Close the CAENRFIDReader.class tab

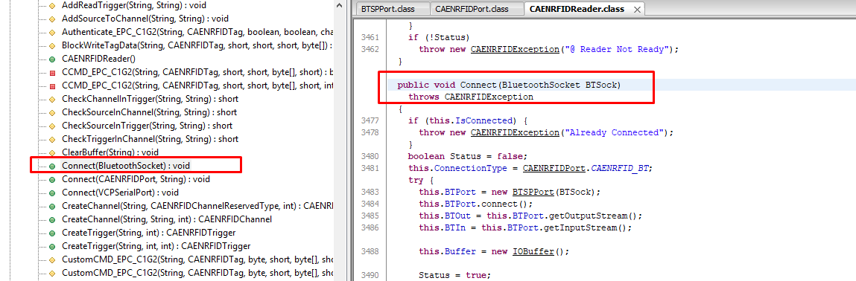click(636, 10)
